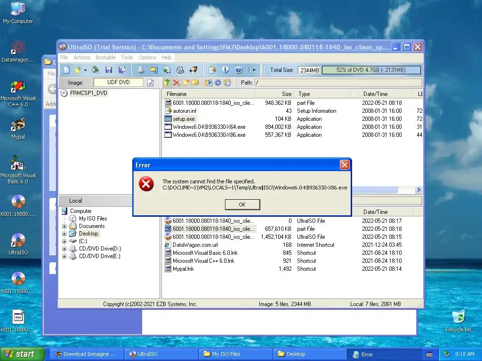Click the Windows Start button
Viewport: 482px width, 361px height.
(x=22, y=354)
